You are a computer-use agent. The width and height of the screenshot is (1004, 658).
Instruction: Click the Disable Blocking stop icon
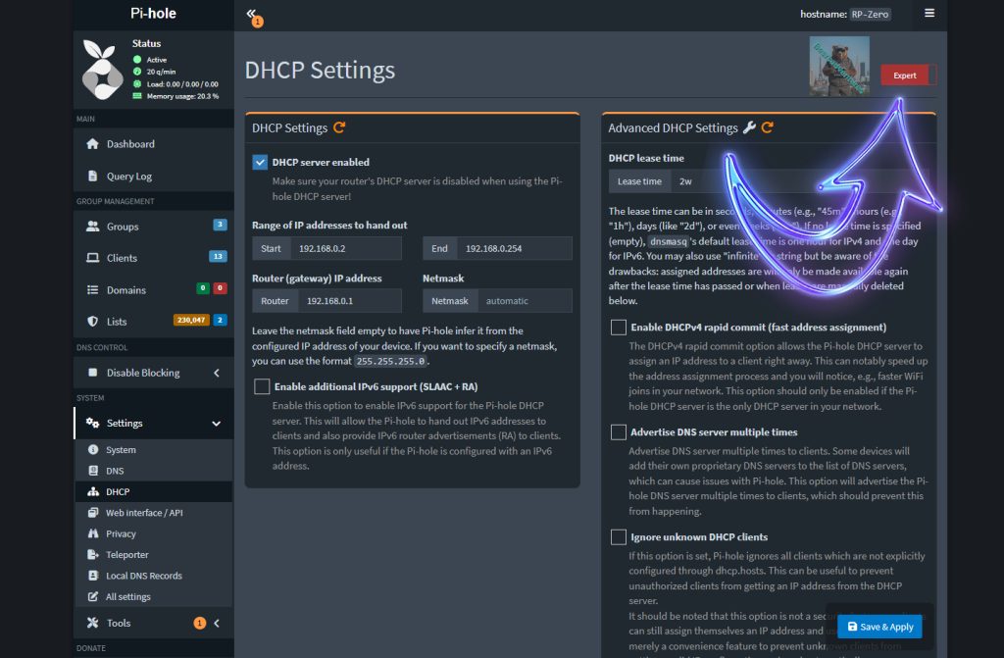93,373
